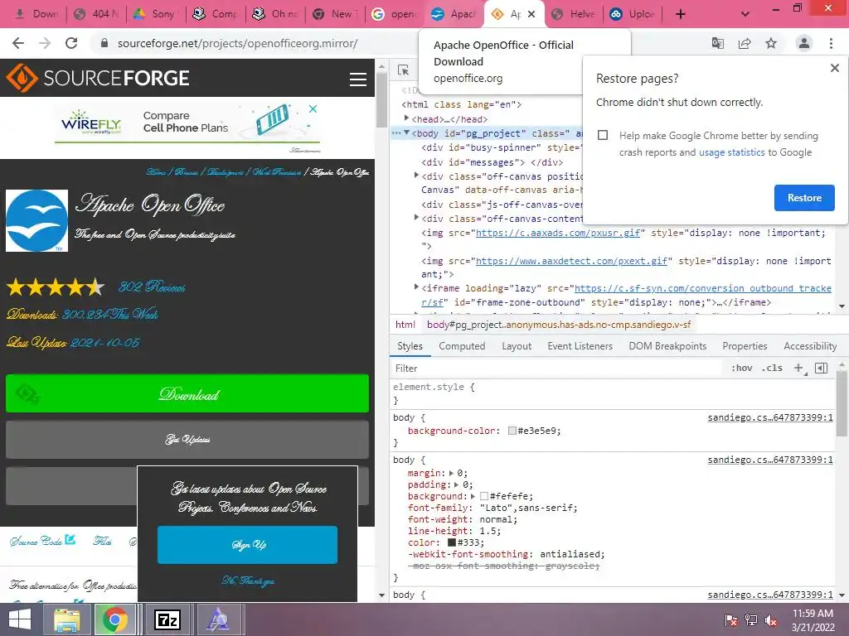Screen dimensions: 849x636
Task: Switch to the Down tab
Action: (x=36, y=14)
